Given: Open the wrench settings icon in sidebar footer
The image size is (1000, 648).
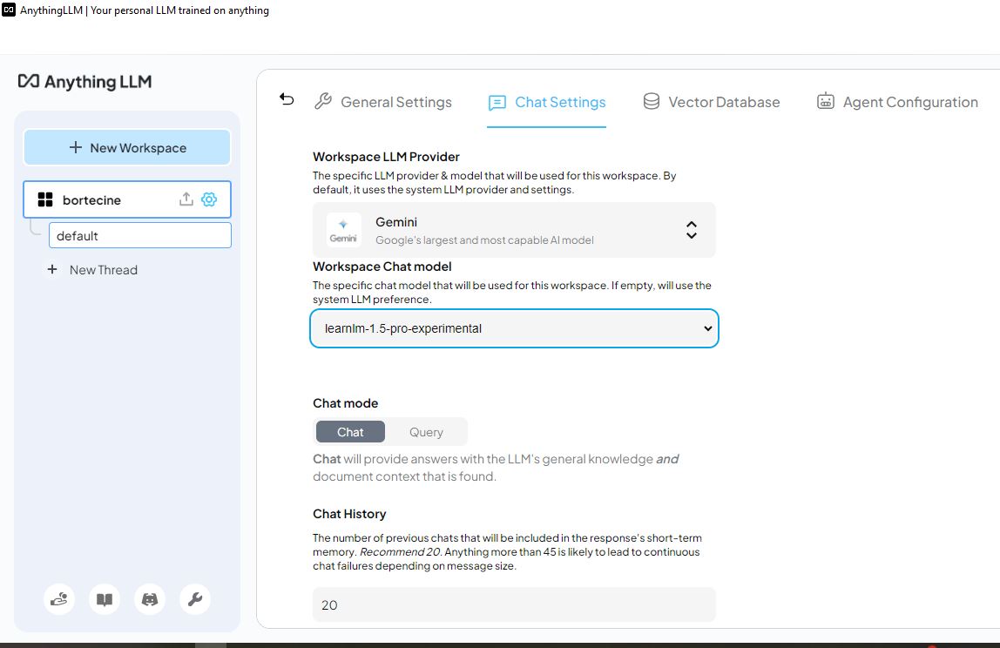Looking at the screenshot, I should (195, 599).
